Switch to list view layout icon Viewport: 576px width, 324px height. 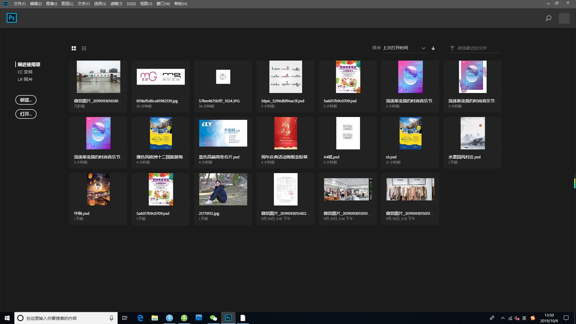tap(84, 48)
